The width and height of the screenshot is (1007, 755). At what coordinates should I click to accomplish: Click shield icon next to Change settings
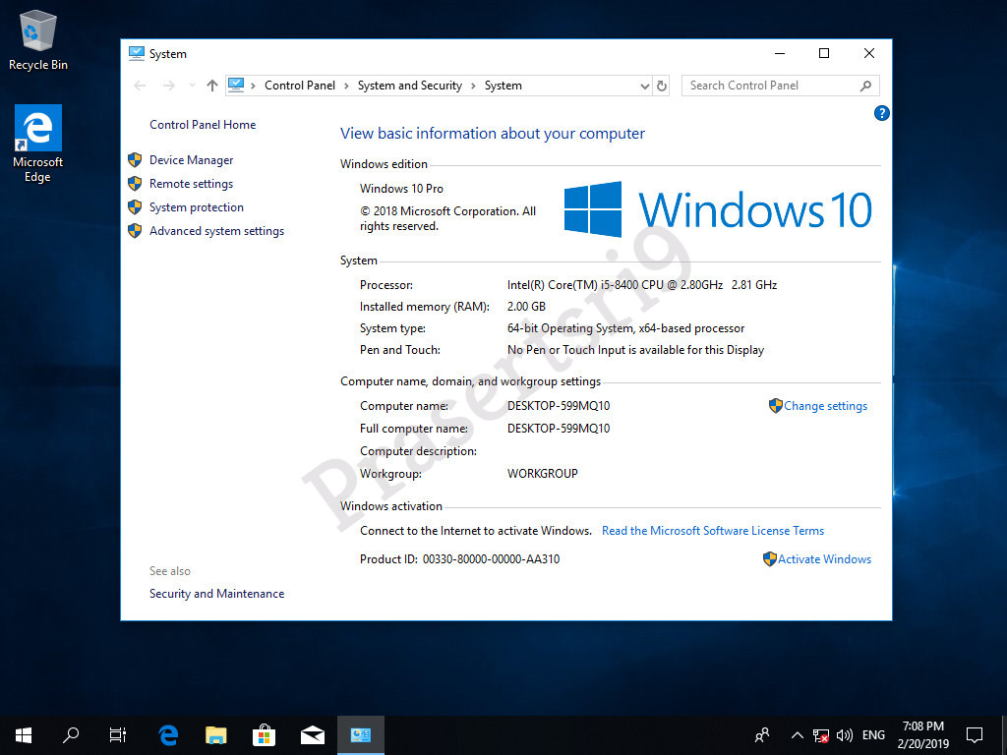776,406
